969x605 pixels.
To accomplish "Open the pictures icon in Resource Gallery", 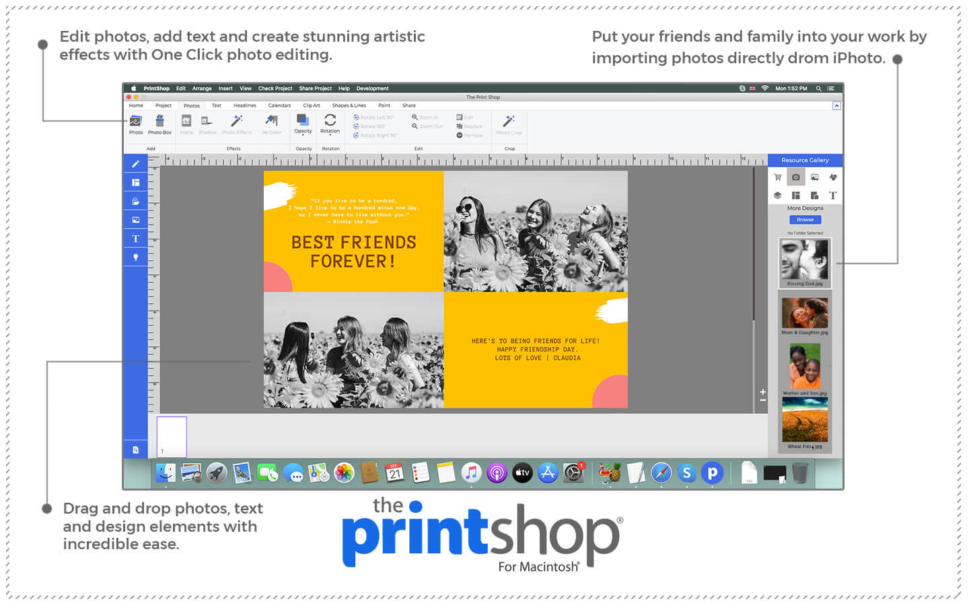I will tap(815, 177).
